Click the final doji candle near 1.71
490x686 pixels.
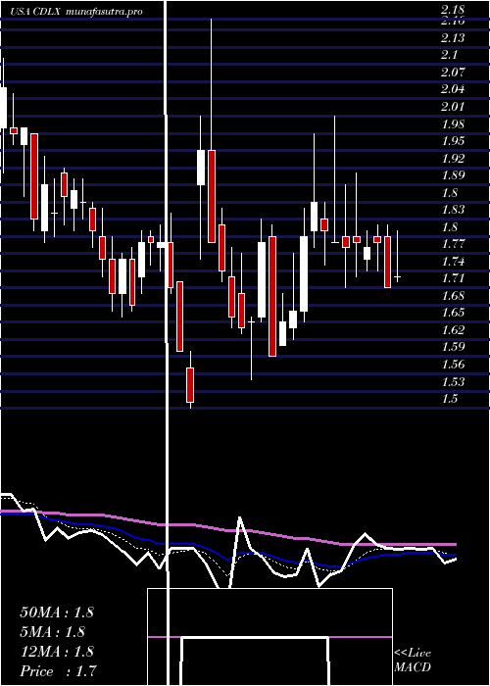397,277
